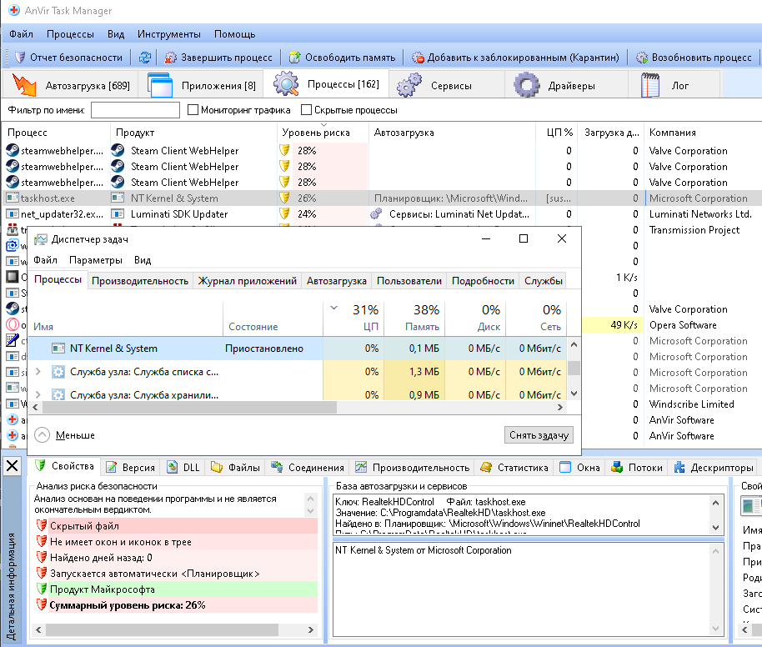
Task: Click the risk analysis horizontal scrollbar thumb
Action: [162, 629]
